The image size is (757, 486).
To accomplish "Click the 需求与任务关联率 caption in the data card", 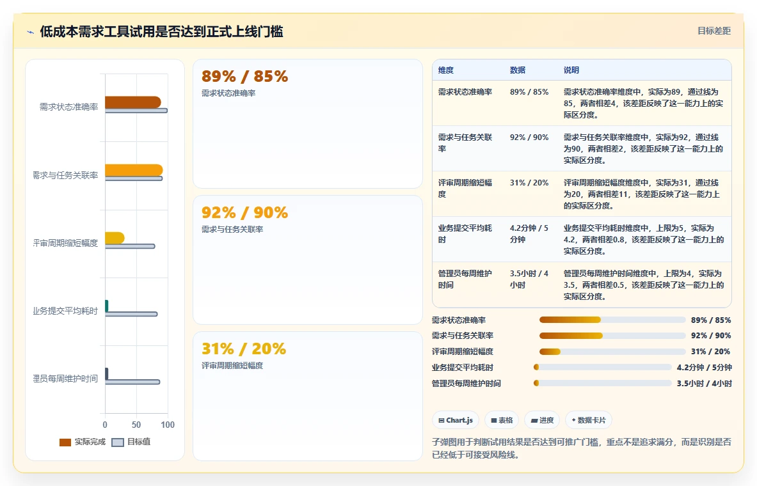I will [232, 229].
